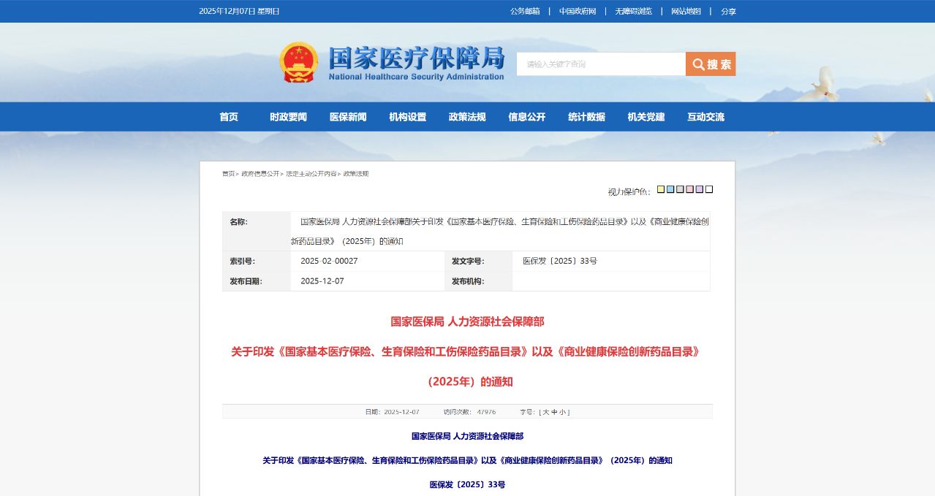The image size is (935, 496).
Task: Set font size to 中 (medium)
Action: [x=554, y=412]
